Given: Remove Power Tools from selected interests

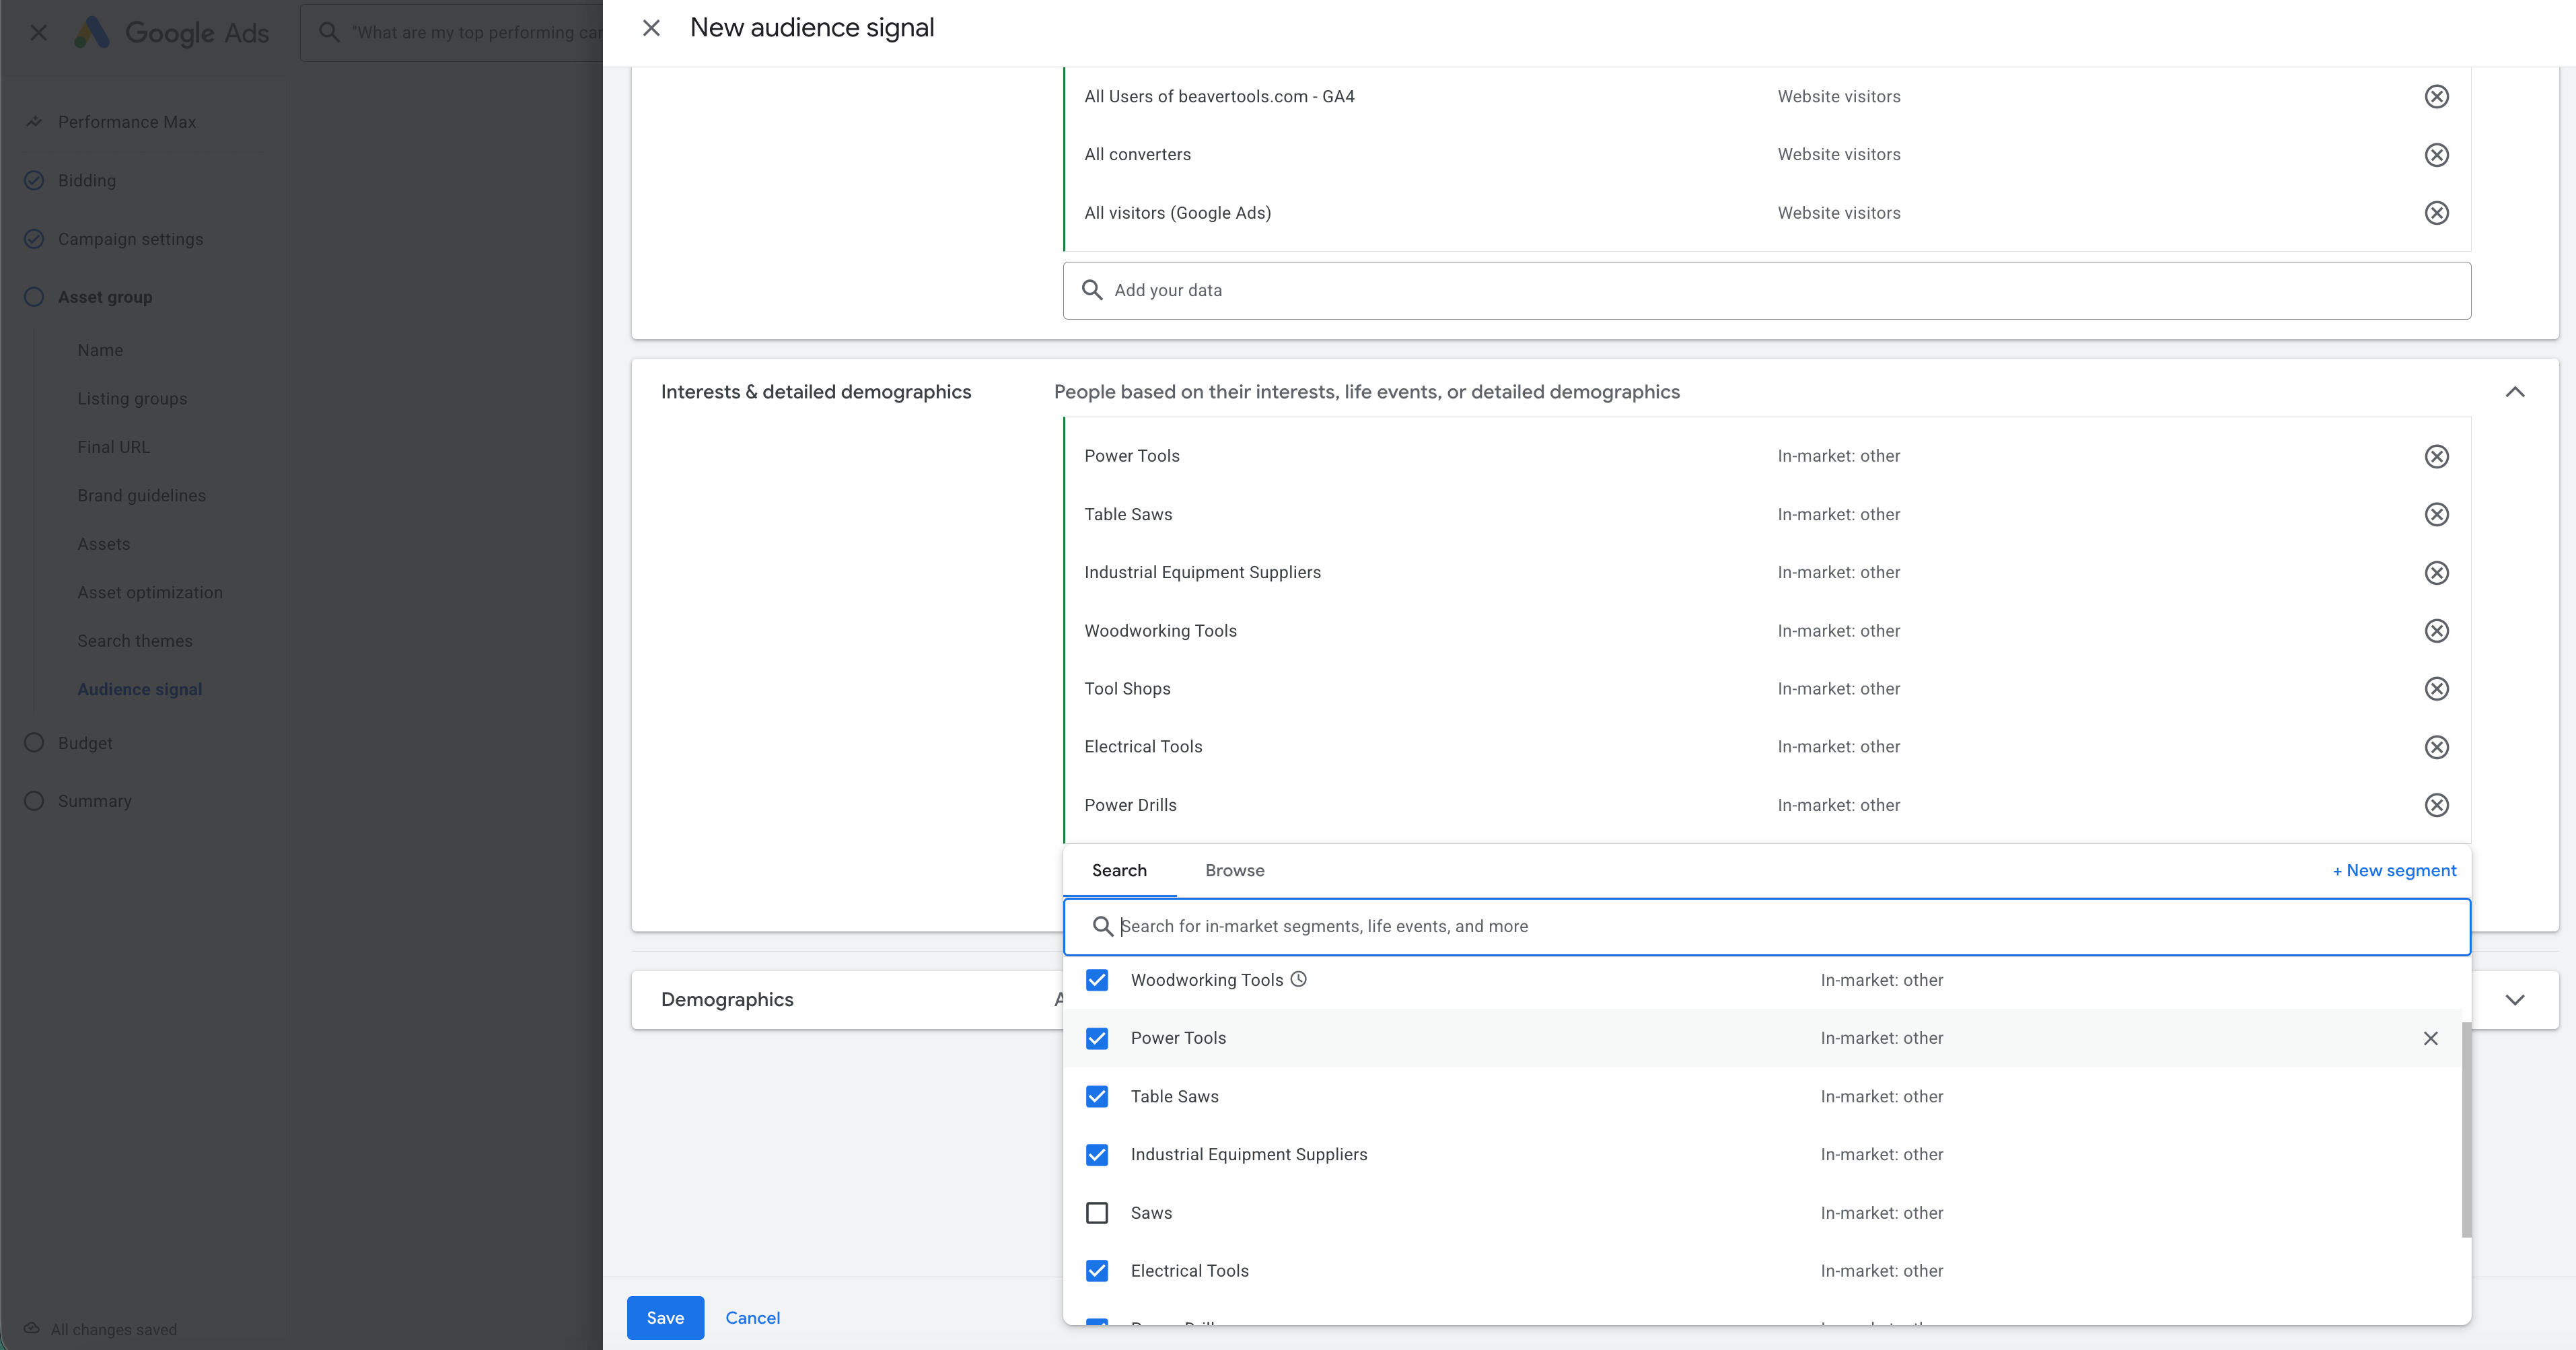Looking at the screenshot, I should tap(2437, 456).
